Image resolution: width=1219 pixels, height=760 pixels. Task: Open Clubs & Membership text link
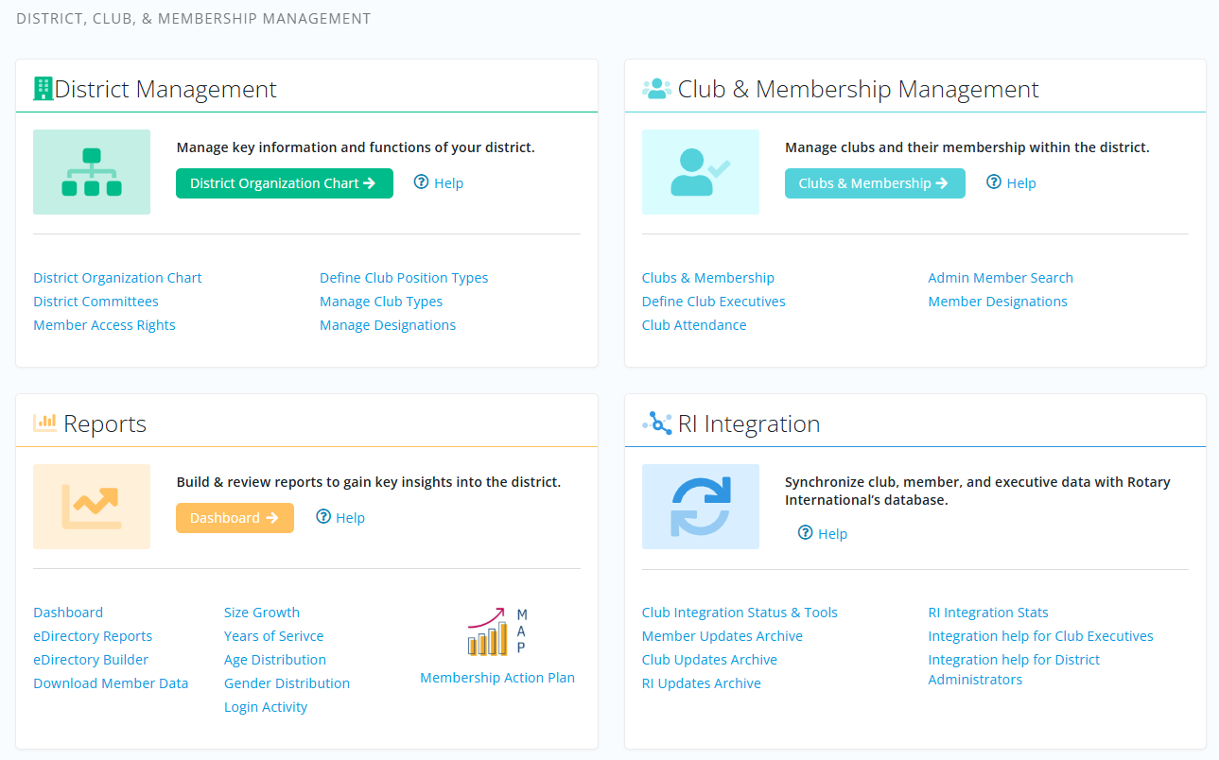coord(708,278)
